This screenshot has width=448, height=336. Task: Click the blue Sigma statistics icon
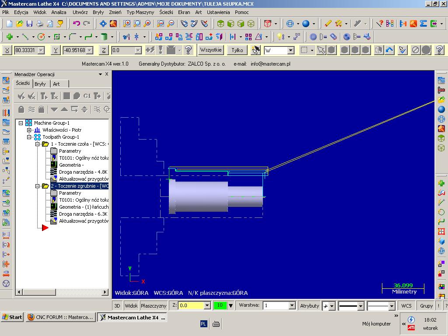pos(423,24)
